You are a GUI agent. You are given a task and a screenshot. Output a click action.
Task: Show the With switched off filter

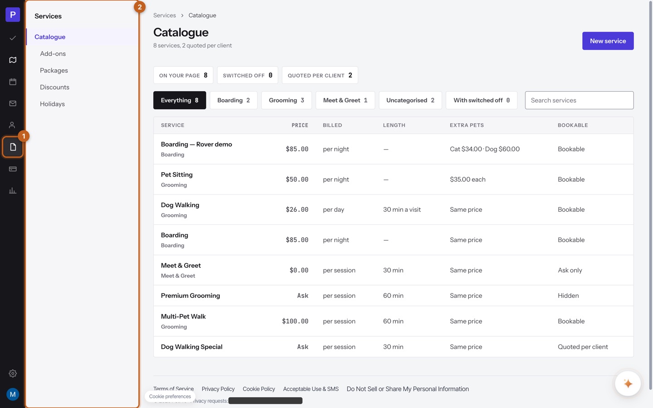click(x=482, y=100)
